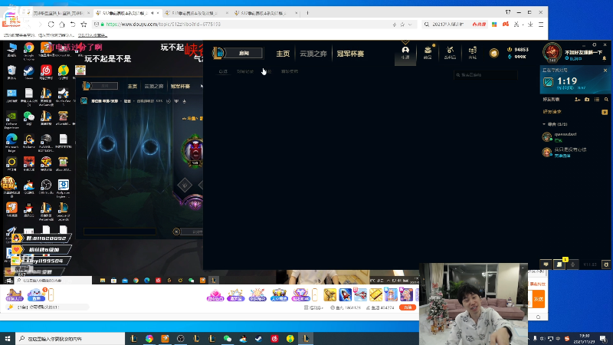Image resolution: width=613 pixels, height=345 pixels.
Task: Click the airplane gift icon
Action: pos(360,295)
